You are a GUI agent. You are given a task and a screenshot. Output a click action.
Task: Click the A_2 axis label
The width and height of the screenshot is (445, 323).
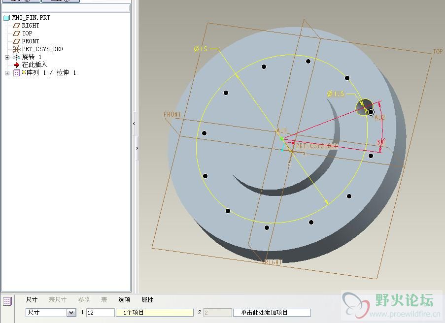tap(380, 117)
